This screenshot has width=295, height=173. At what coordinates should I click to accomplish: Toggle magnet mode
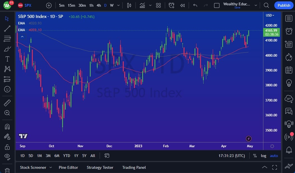[x=7, y=127]
